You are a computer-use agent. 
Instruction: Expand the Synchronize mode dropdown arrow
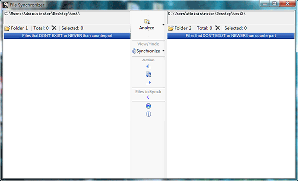[x=163, y=51]
